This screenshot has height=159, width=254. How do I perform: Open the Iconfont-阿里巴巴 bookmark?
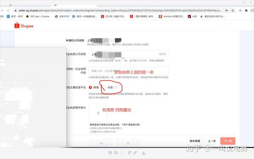[171, 16]
